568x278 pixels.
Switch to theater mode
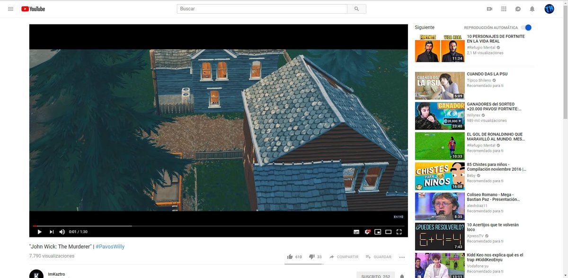coord(388,232)
